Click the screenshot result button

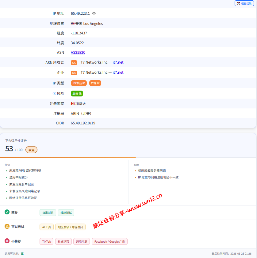244,3
